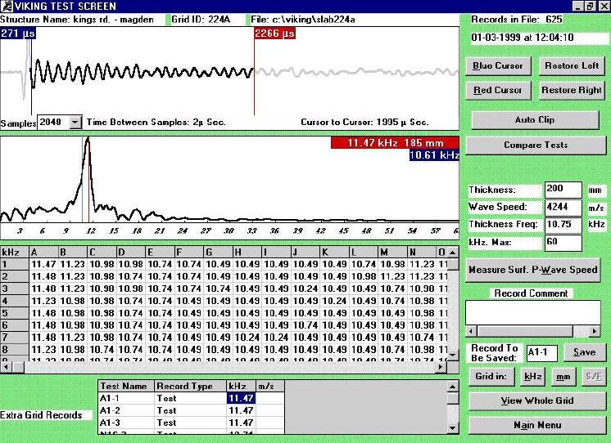Click the Record To Be Saved field

[x=541, y=353]
